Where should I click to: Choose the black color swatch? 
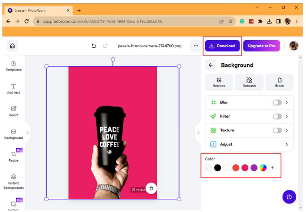pos(217,168)
